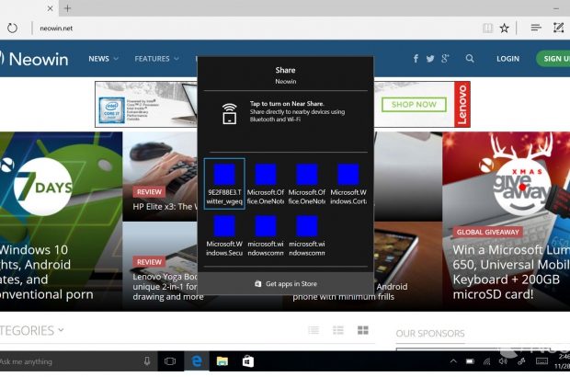Refresh the page with reload icon
The height and width of the screenshot is (377, 570).
click(x=12, y=28)
